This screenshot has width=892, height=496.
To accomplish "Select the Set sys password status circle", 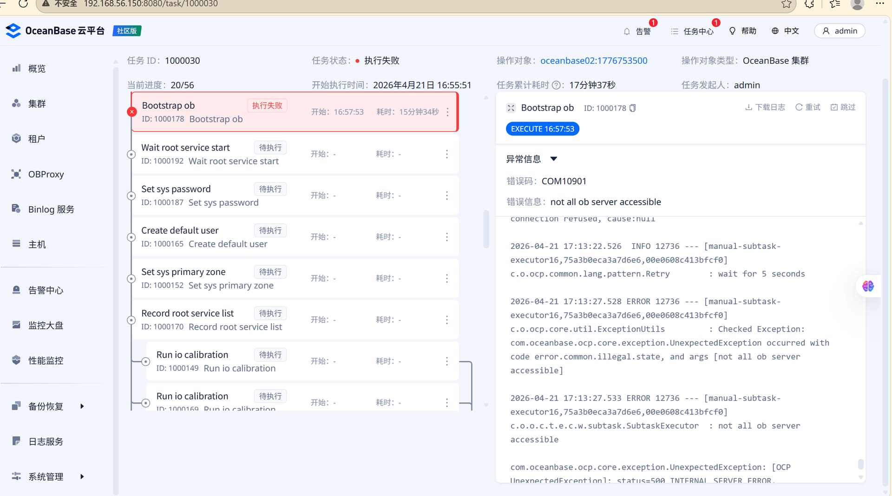I will click(131, 196).
